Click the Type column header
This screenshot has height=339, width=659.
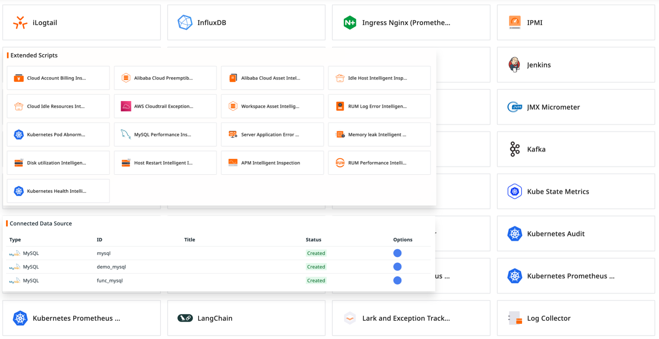click(15, 240)
